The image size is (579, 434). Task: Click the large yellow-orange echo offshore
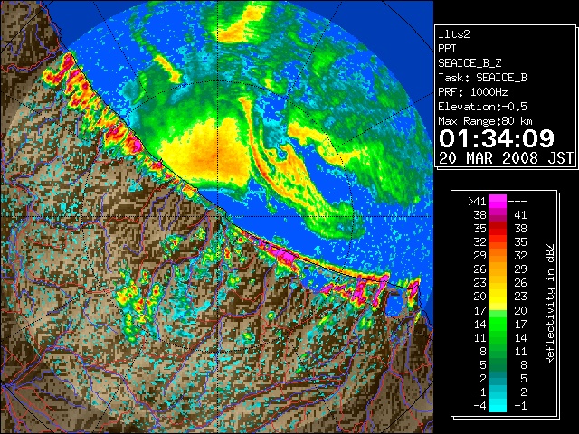coord(207,151)
